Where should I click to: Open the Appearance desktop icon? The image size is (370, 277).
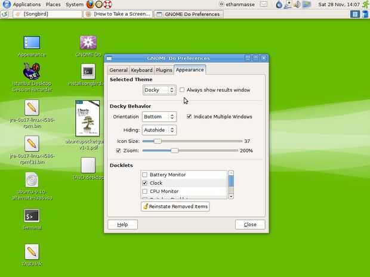point(32,43)
